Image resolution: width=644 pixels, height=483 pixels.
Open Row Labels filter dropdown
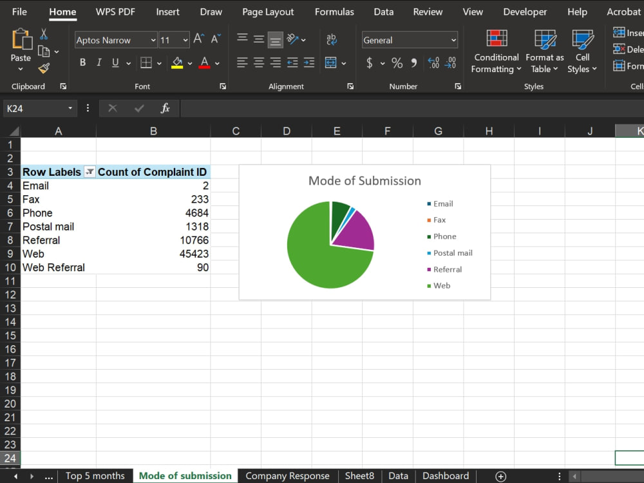point(90,172)
